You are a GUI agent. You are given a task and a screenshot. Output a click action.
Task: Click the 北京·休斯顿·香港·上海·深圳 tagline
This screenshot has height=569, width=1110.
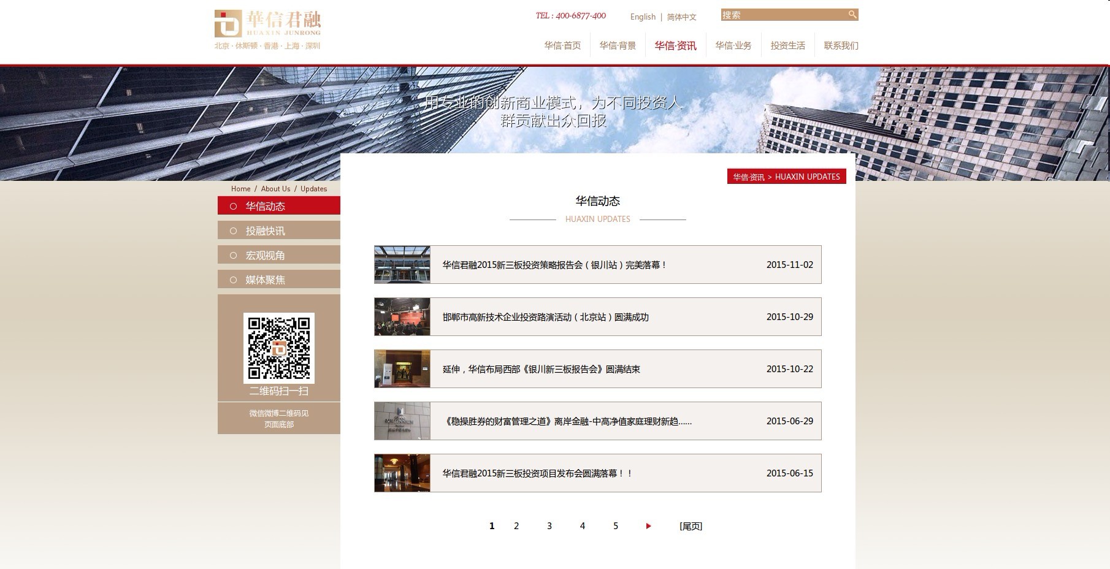(x=267, y=46)
